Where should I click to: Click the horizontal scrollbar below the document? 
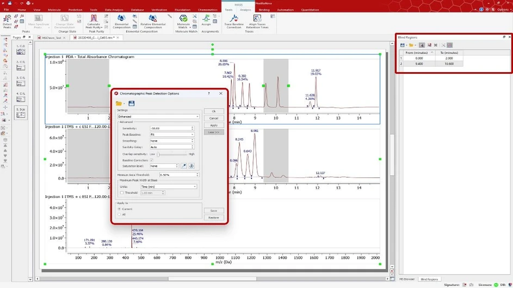pyautogui.click(x=212, y=279)
